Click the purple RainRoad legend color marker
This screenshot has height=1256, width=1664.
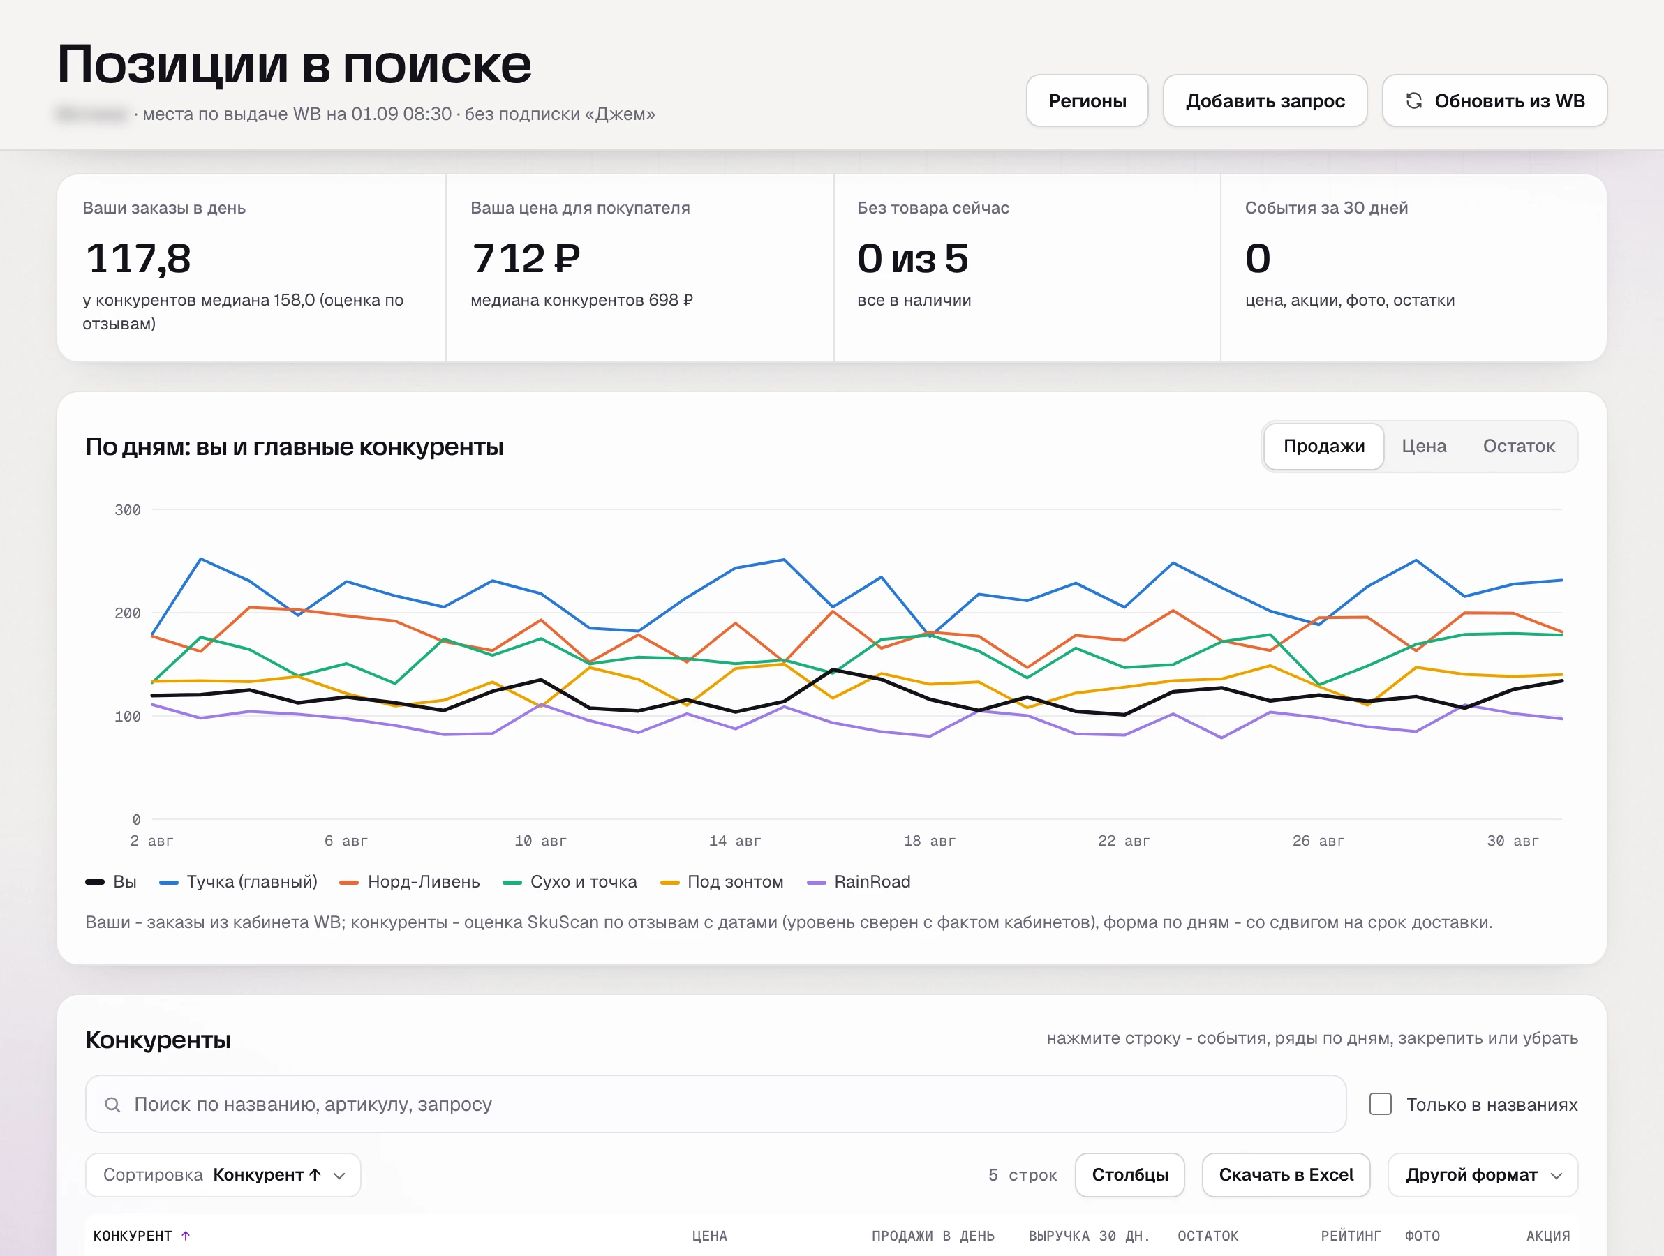click(x=816, y=882)
